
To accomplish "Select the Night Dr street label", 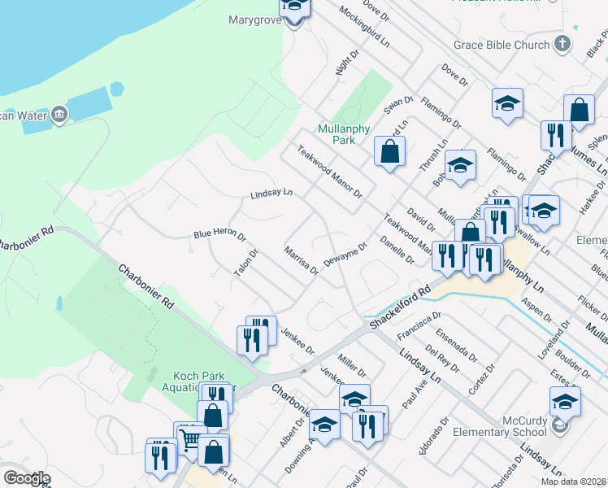I will click(347, 62).
